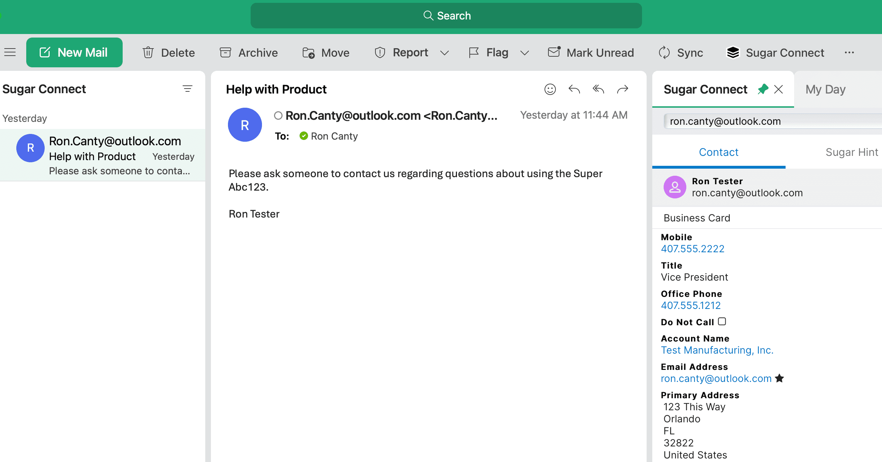Sync the Sugar Connect add-in
Image resolution: width=882 pixels, height=462 pixels.
[x=681, y=52]
